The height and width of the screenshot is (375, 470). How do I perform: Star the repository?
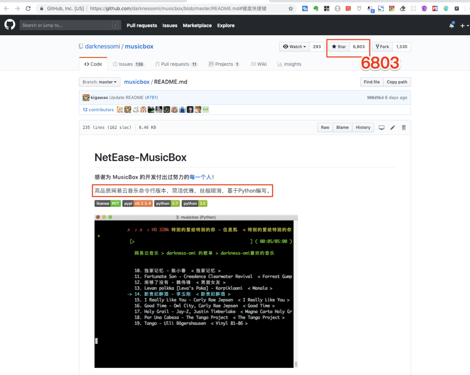[338, 47]
